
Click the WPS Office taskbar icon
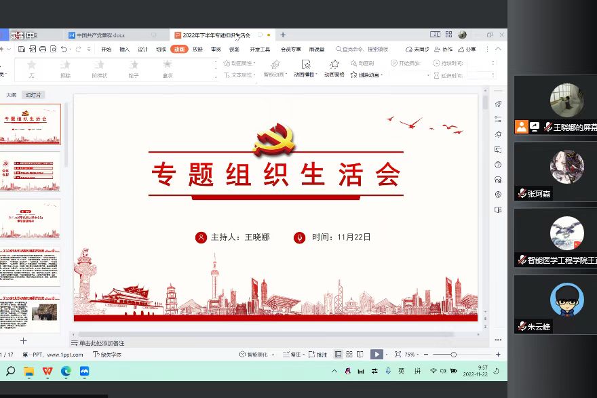coord(47,371)
